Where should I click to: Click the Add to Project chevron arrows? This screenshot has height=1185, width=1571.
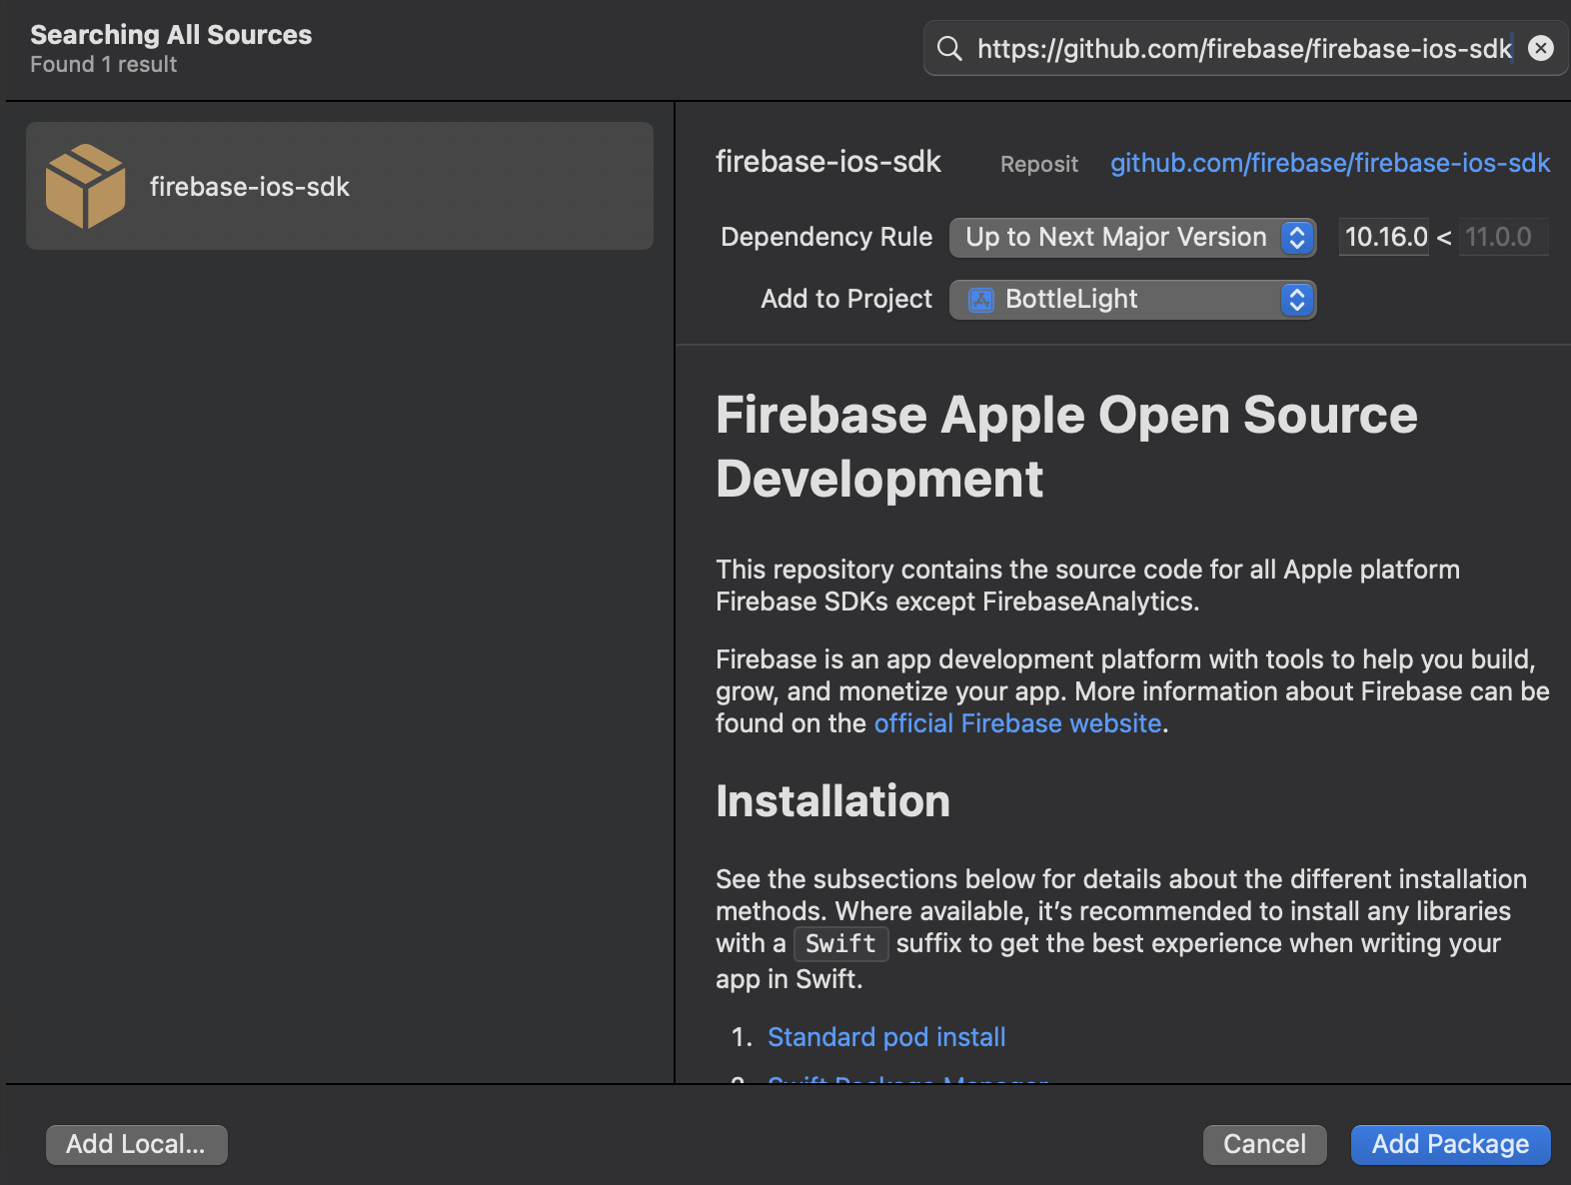click(x=1297, y=300)
